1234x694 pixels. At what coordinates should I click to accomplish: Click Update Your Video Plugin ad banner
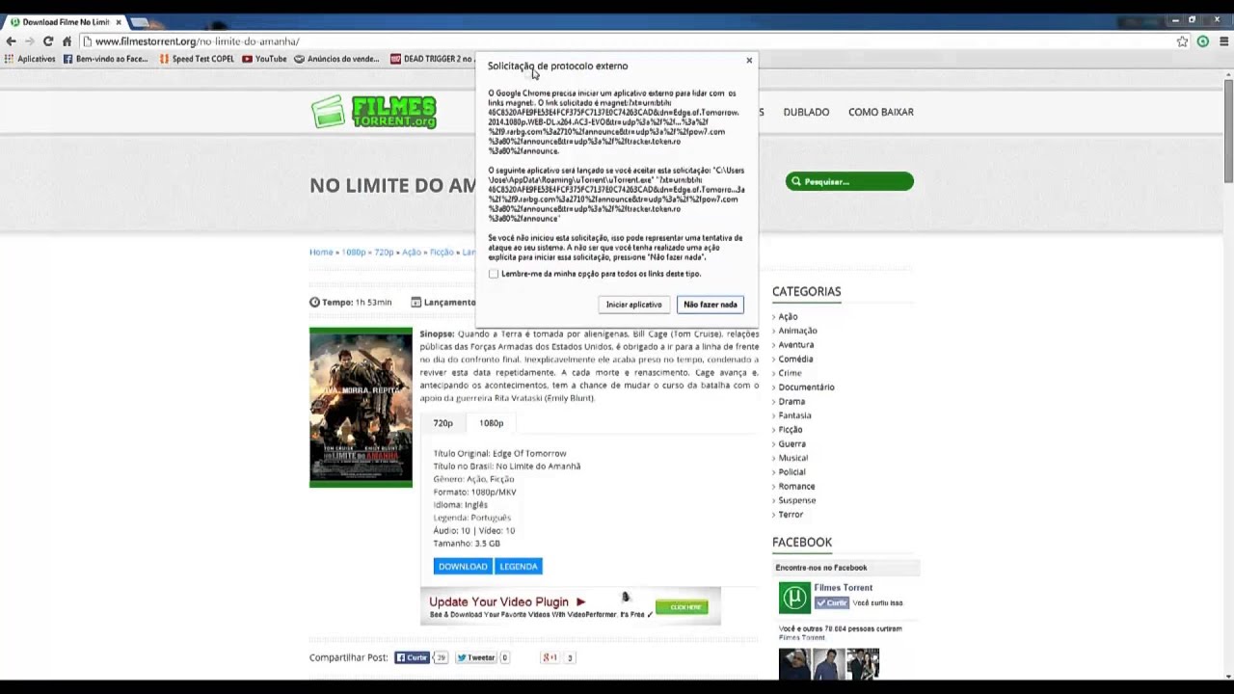570,606
